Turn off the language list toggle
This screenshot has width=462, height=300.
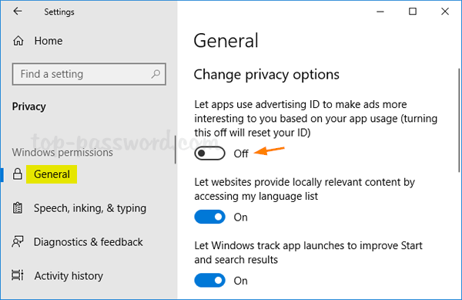click(x=209, y=217)
